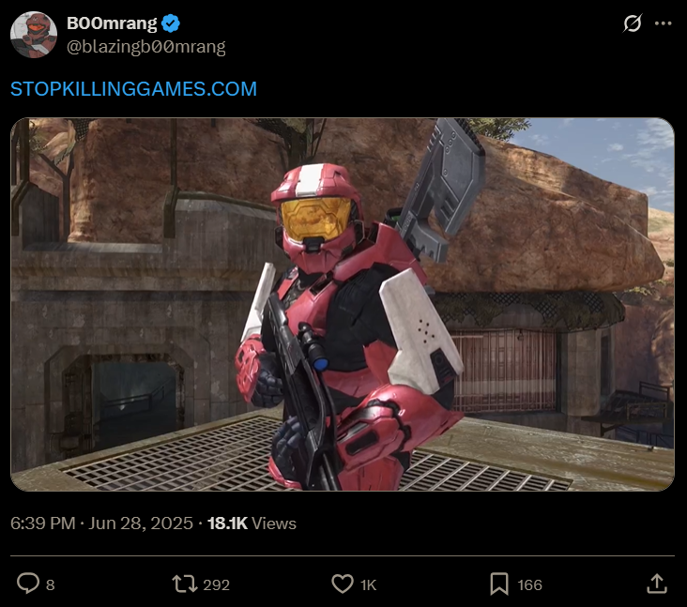Open the B00mrang profile avatar
The image size is (687, 607).
(x=34, y=35)
